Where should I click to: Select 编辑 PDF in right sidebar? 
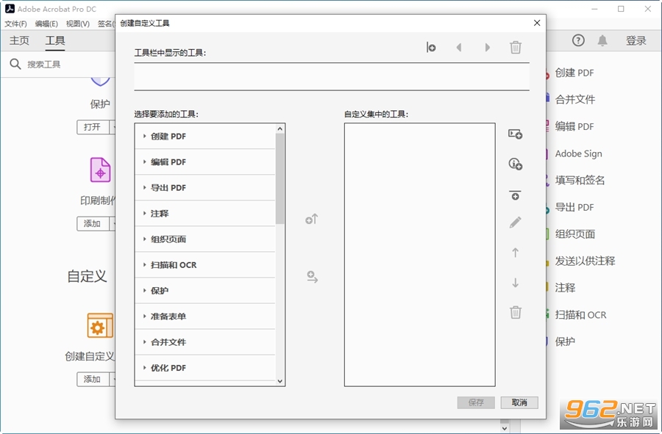click(574, 126)
